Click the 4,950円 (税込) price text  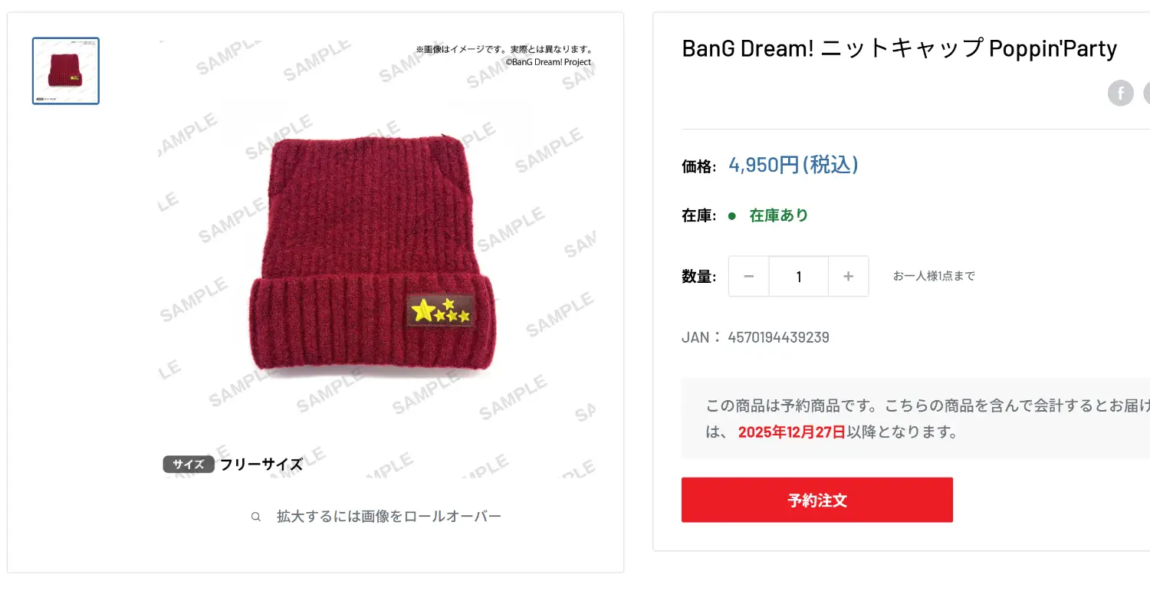pos(793,165)
